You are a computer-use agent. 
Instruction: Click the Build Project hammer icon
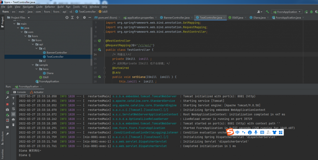click(267, 12)
